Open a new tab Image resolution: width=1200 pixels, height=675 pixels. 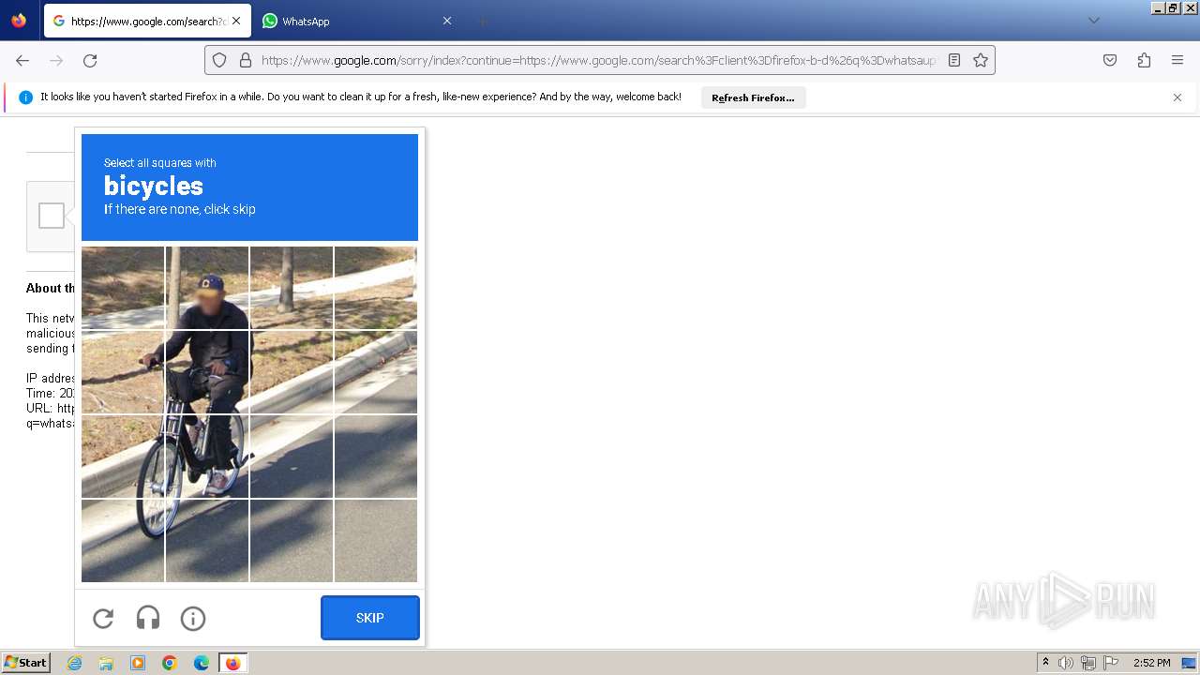point(482,21)
